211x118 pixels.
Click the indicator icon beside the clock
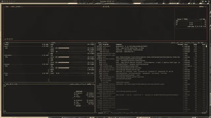(x=113, y=1)
